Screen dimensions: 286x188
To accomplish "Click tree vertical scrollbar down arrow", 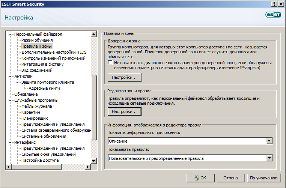I will click(x=94, y=161).
